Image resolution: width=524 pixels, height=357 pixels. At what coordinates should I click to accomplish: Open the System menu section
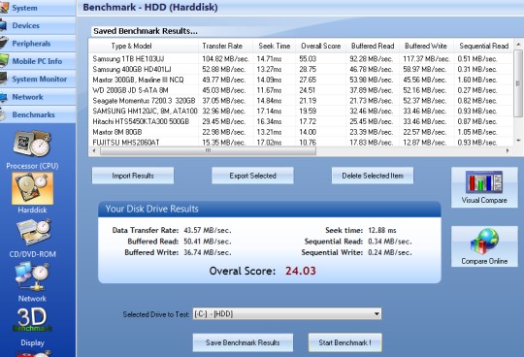point(38,8)
